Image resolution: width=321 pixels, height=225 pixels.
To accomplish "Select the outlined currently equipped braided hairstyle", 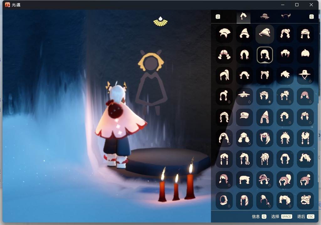I will coord(265,55).
